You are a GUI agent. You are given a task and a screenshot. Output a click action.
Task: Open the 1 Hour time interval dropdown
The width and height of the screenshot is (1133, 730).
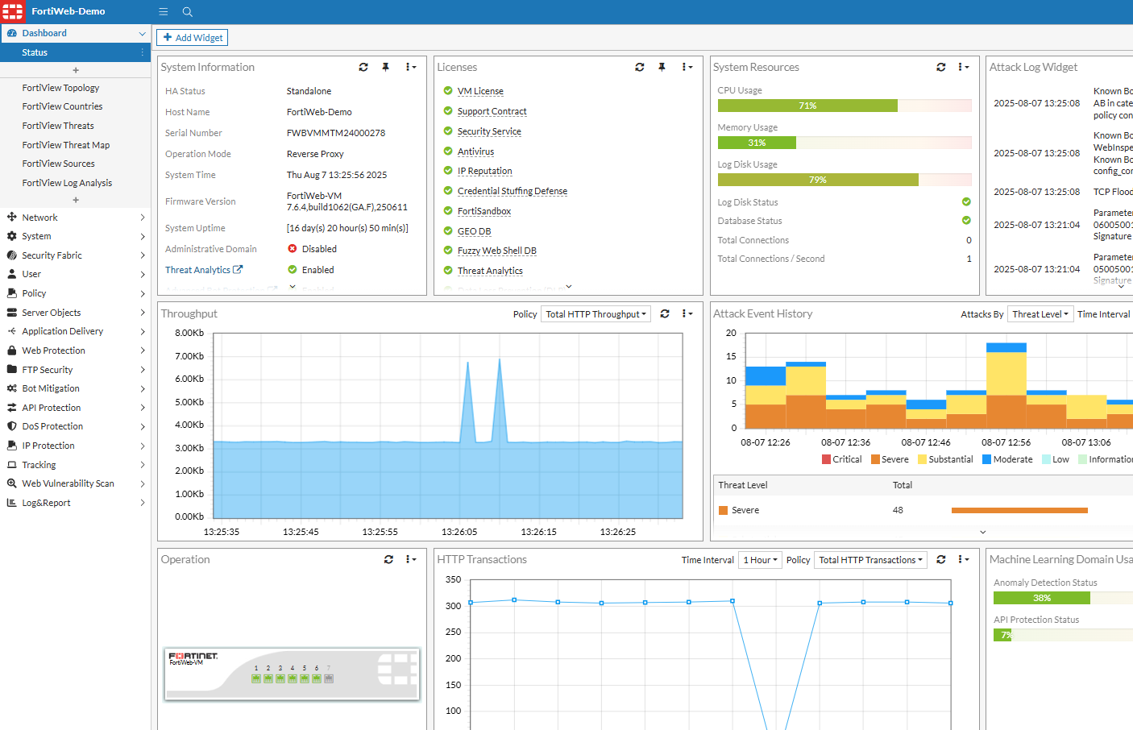(x=759, y=559)
